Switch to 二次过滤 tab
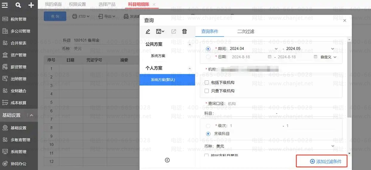 (x=246, y=31)
